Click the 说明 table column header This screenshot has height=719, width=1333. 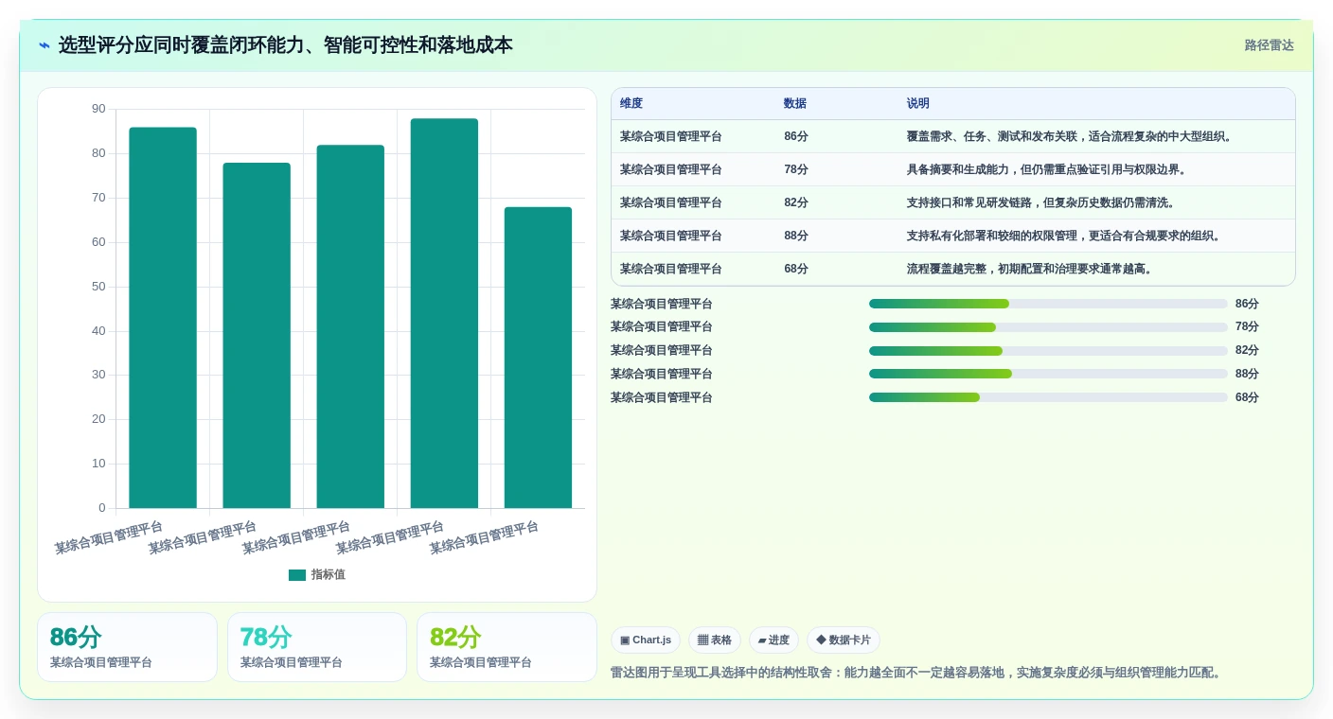click(918, 104)
